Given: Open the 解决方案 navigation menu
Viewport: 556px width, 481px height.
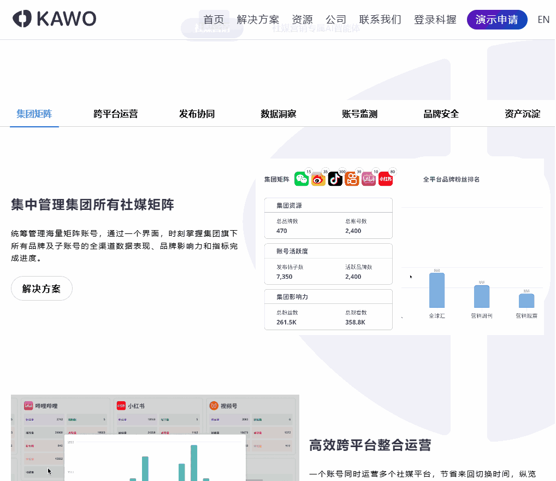Looking at the screenshot, I should click(258, 20).
